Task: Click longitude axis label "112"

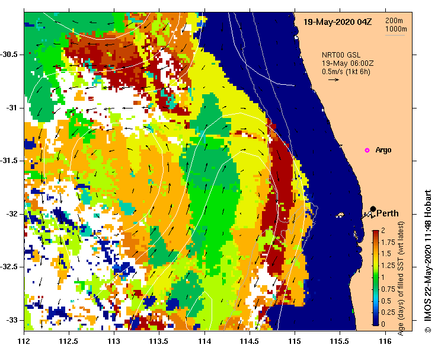Action: (x=24, y=342)
